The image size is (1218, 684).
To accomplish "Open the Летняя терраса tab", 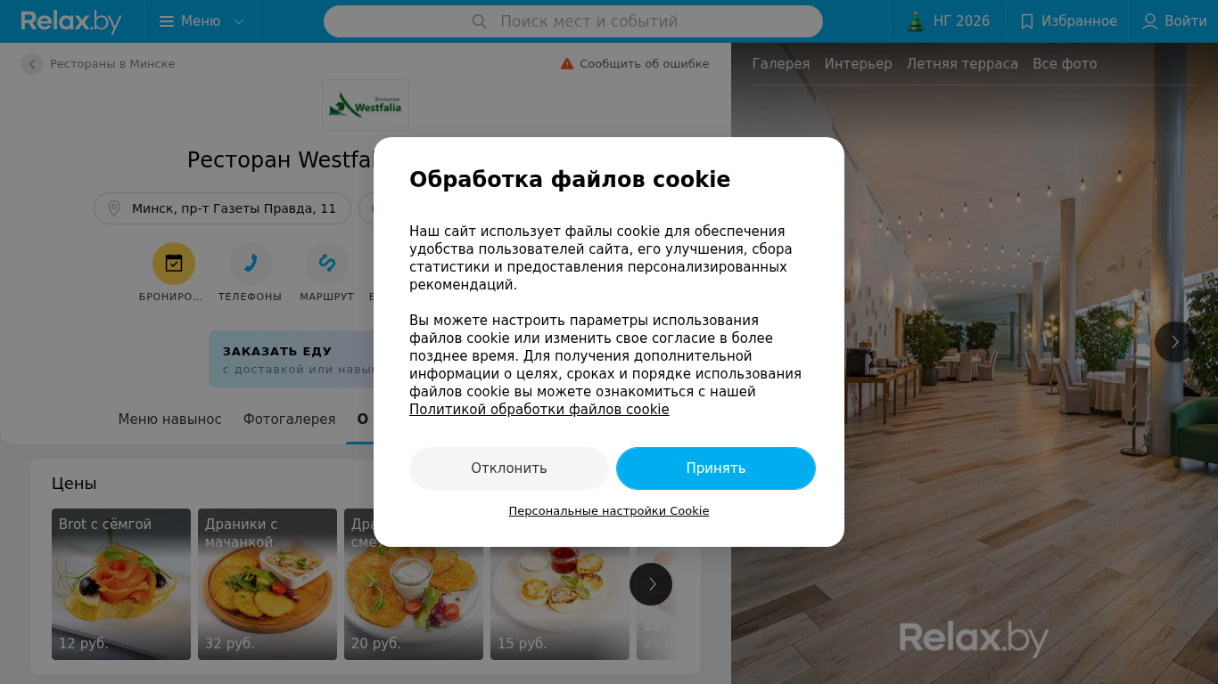I will click(962, 64).
